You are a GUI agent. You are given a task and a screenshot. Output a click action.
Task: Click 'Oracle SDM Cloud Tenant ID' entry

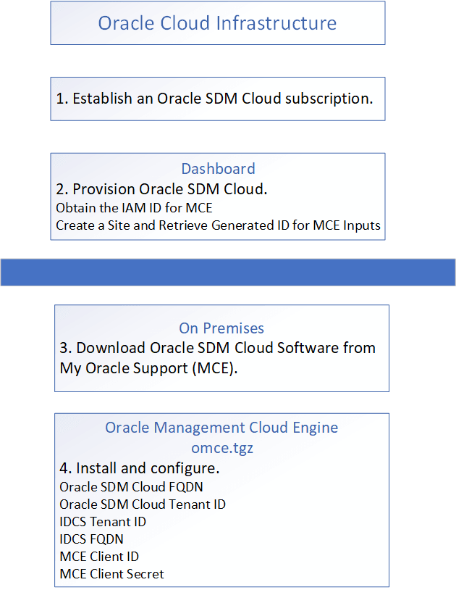coord(143,504)
